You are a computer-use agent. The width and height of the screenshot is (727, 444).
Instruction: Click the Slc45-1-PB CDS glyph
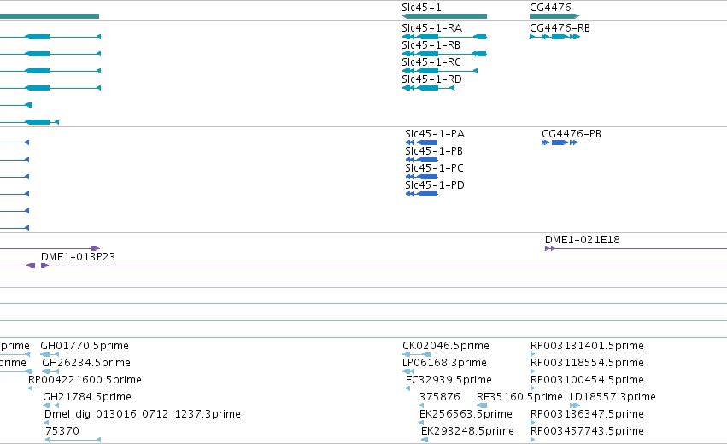click(422, 160)
